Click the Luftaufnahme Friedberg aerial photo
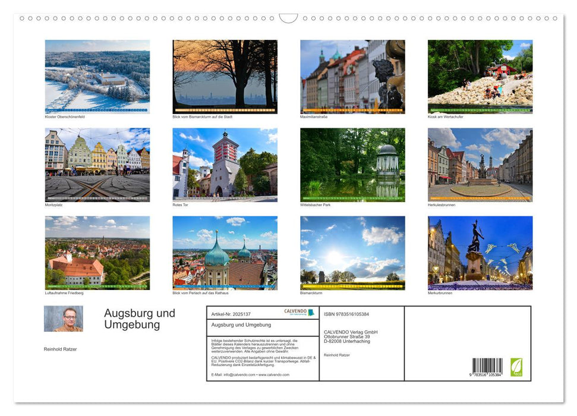577x416 pixels. pos(97,253)
